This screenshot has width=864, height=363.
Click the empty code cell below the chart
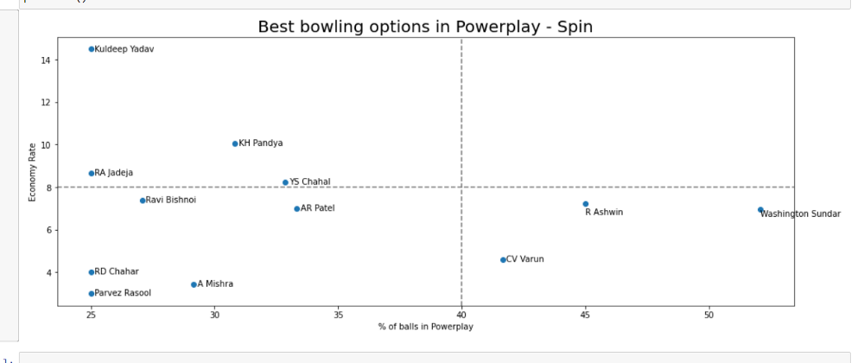[x=435, y=358]
